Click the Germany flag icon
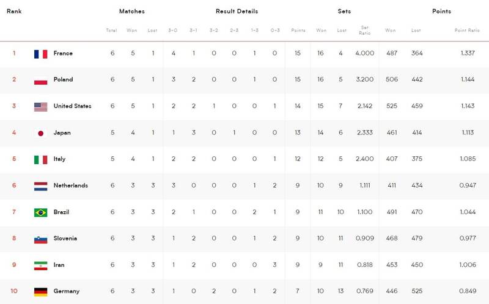 41,292
